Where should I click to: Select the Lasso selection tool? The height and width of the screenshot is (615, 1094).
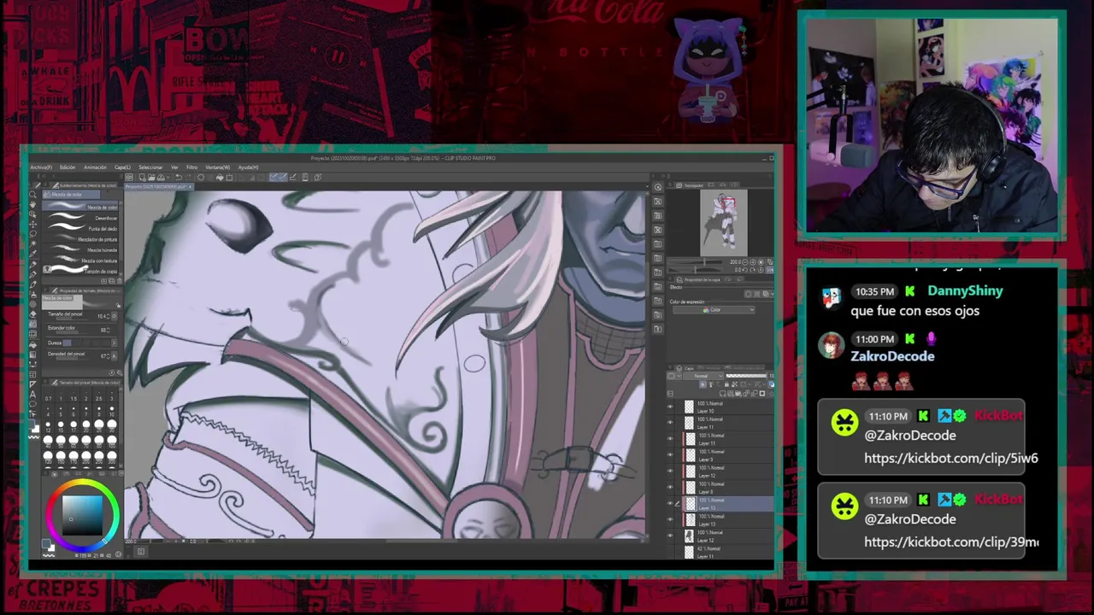pos(32,234)
